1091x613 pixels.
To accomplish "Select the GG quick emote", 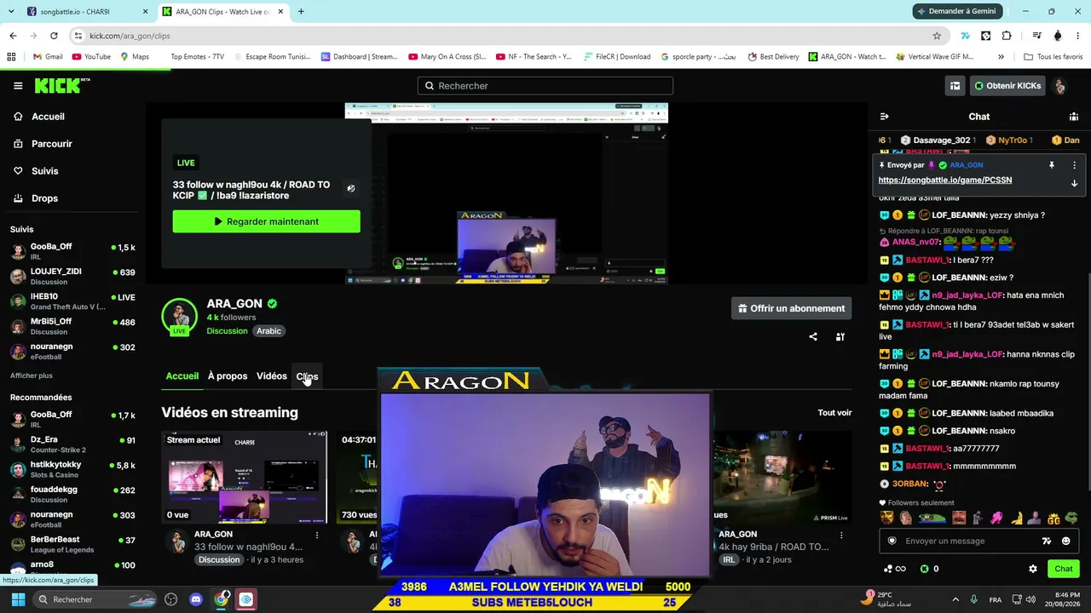I will pos(1054,518).
